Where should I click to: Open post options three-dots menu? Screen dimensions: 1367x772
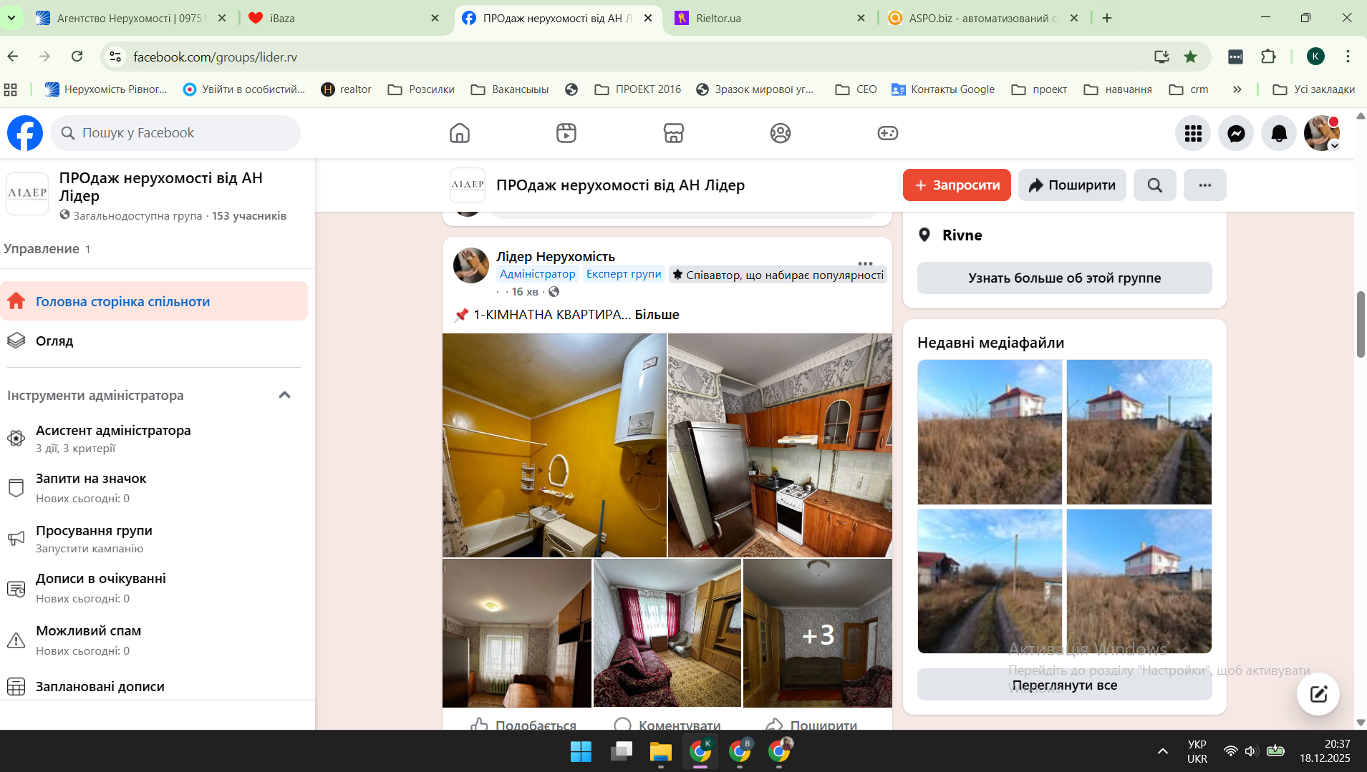(865, 263)
